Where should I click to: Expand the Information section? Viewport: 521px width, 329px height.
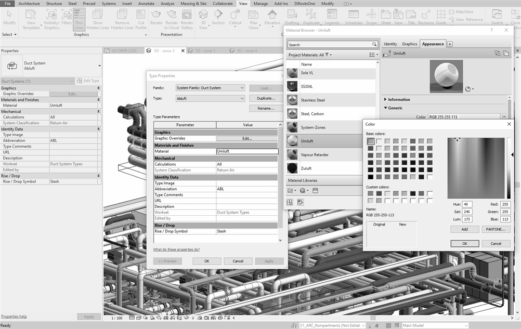386,99
